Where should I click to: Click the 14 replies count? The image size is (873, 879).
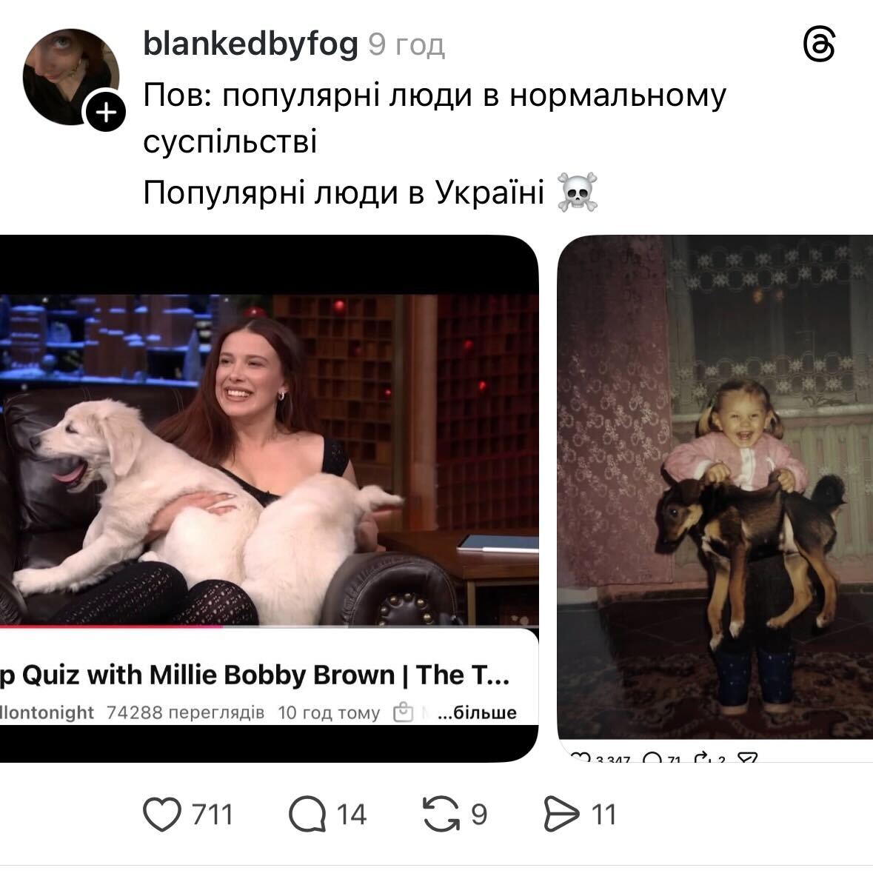tap(351, 815)
